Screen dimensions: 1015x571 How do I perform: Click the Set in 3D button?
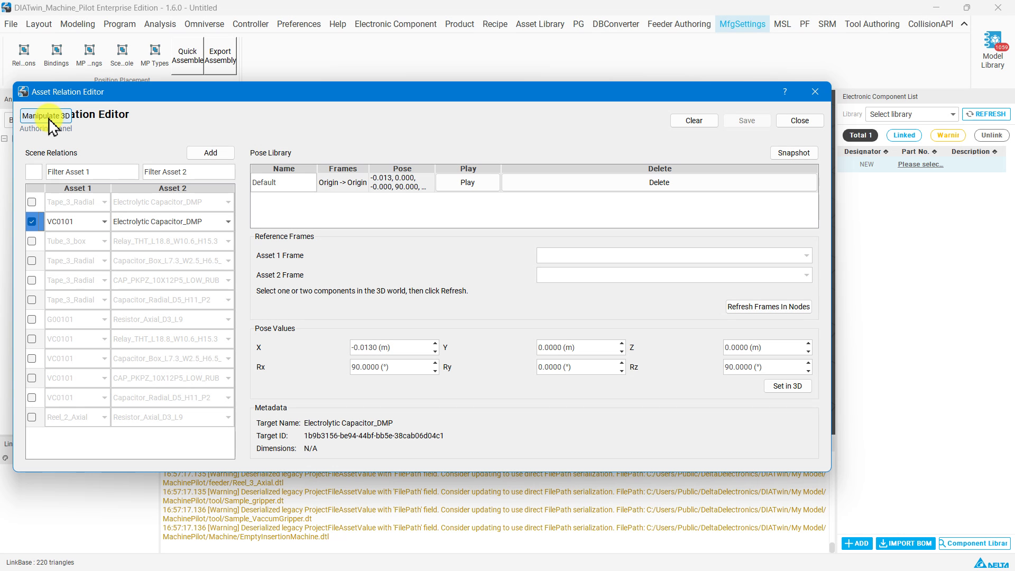(x=787, y=386)
